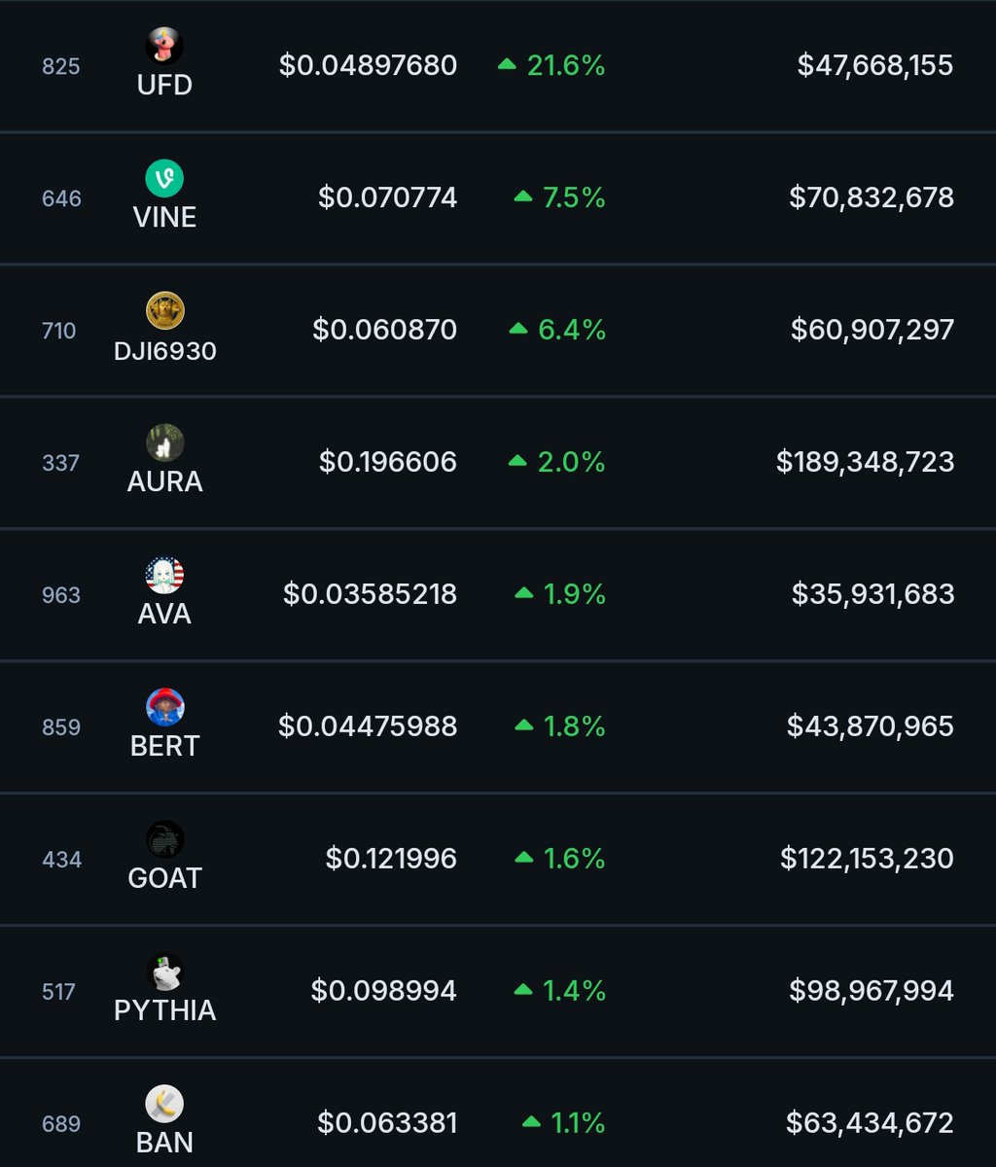This screenshot has height=1167, width=996.
Task: Open the PYTHIA ticker label
Action: pyautogui.click(x=164, y=1010)
